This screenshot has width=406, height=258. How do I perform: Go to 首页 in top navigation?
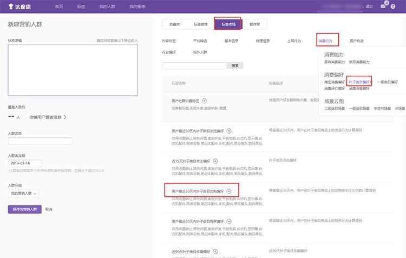(59, 6)
